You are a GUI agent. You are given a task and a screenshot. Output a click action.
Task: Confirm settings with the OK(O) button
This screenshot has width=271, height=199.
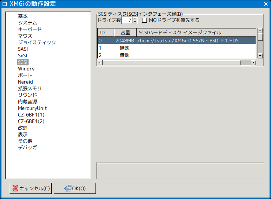pos(75,188)
